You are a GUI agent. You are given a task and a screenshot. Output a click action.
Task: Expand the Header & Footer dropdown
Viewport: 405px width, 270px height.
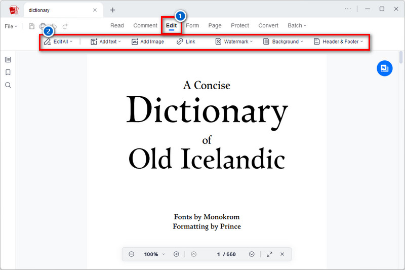338,42
